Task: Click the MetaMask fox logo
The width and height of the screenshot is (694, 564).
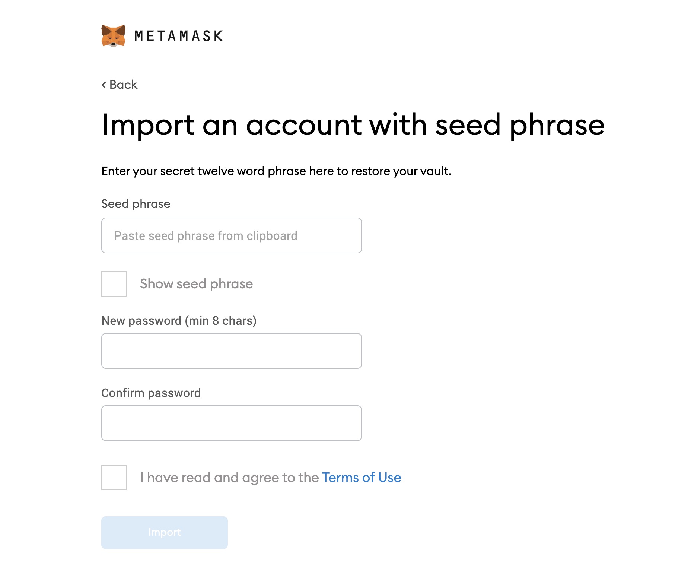Action: (113, 36)
